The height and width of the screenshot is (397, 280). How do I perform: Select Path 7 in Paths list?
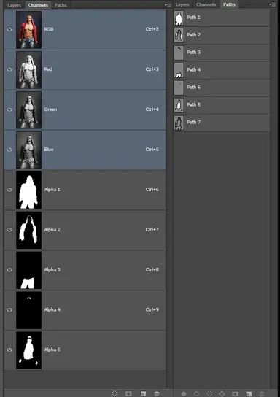pos(222,123)
